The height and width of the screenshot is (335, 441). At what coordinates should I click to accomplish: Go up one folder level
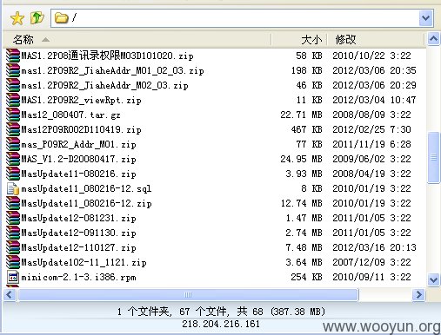pyautogui.click(x=37, y=18)
